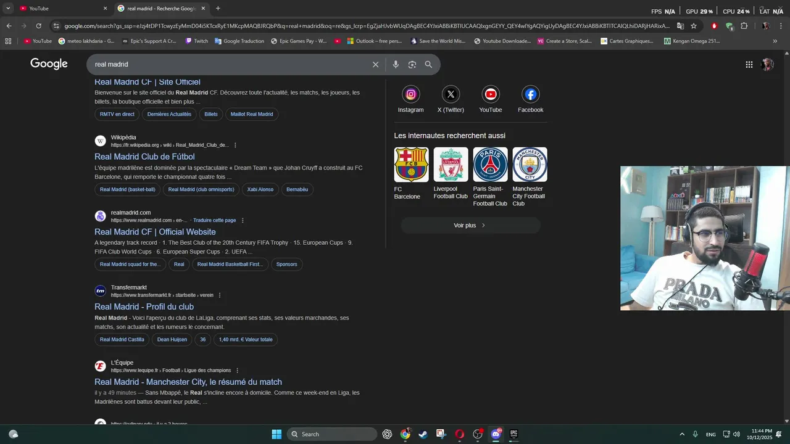Open the Chrome extensions puzzle icon
This screenshot has height=444, width=790.
tap(744, 26)
